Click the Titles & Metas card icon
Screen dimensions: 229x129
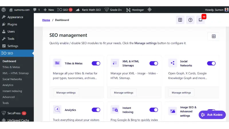[57, 63]
